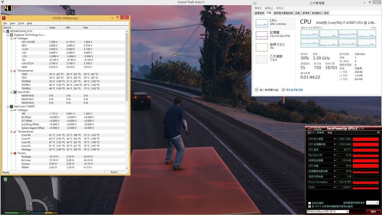The image size is (382, 215).
Task: Switch to Graphics Card tab in GPU-Z
Action: [311, 133]
